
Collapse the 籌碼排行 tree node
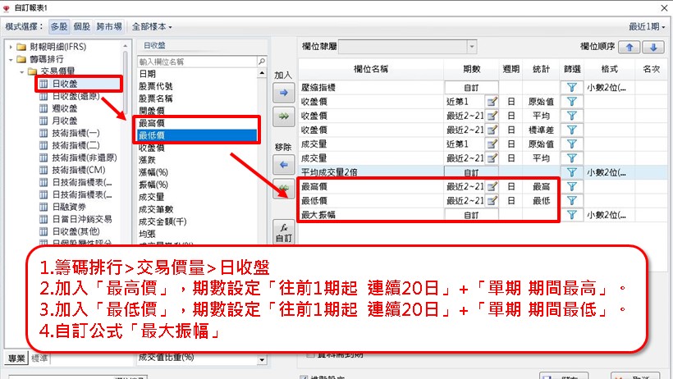click(x=11, y=59)
